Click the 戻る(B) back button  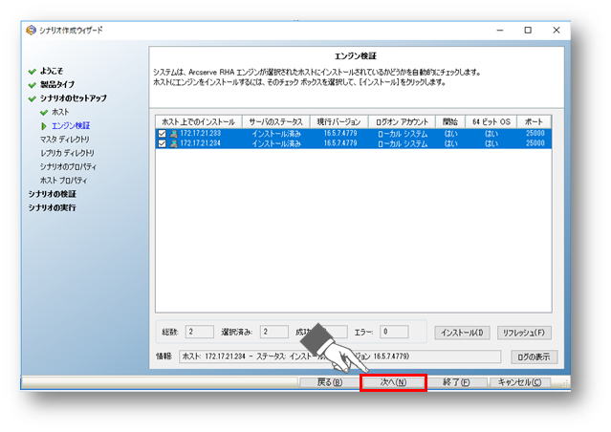[x=330, y=382]
